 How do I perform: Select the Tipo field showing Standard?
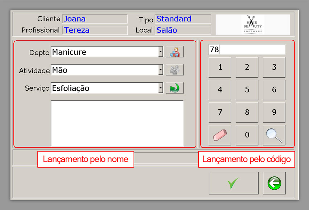point(183,19)
